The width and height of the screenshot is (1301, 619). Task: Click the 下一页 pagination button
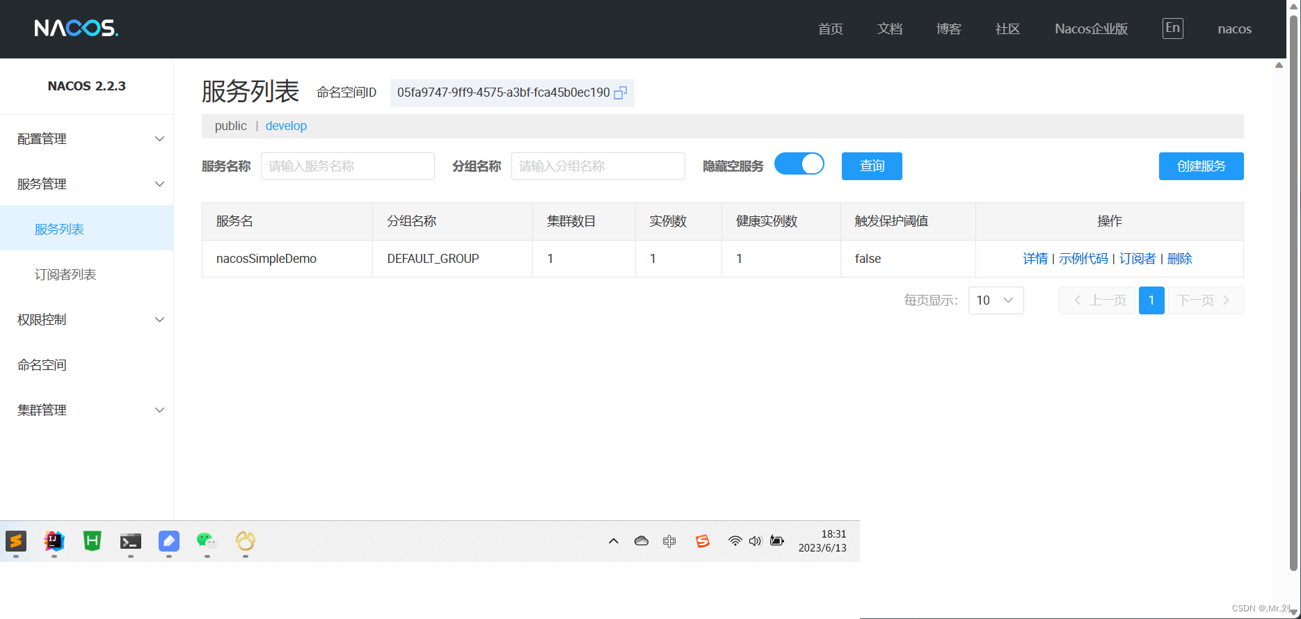[1206, 300]
